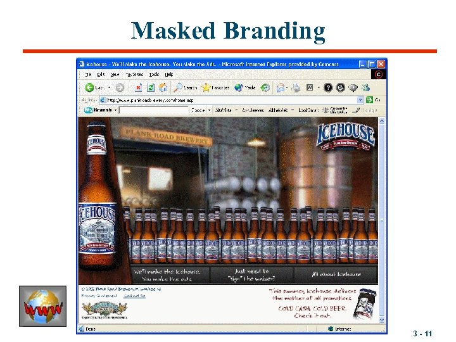Click in the MySearch text box

point(154,110)
